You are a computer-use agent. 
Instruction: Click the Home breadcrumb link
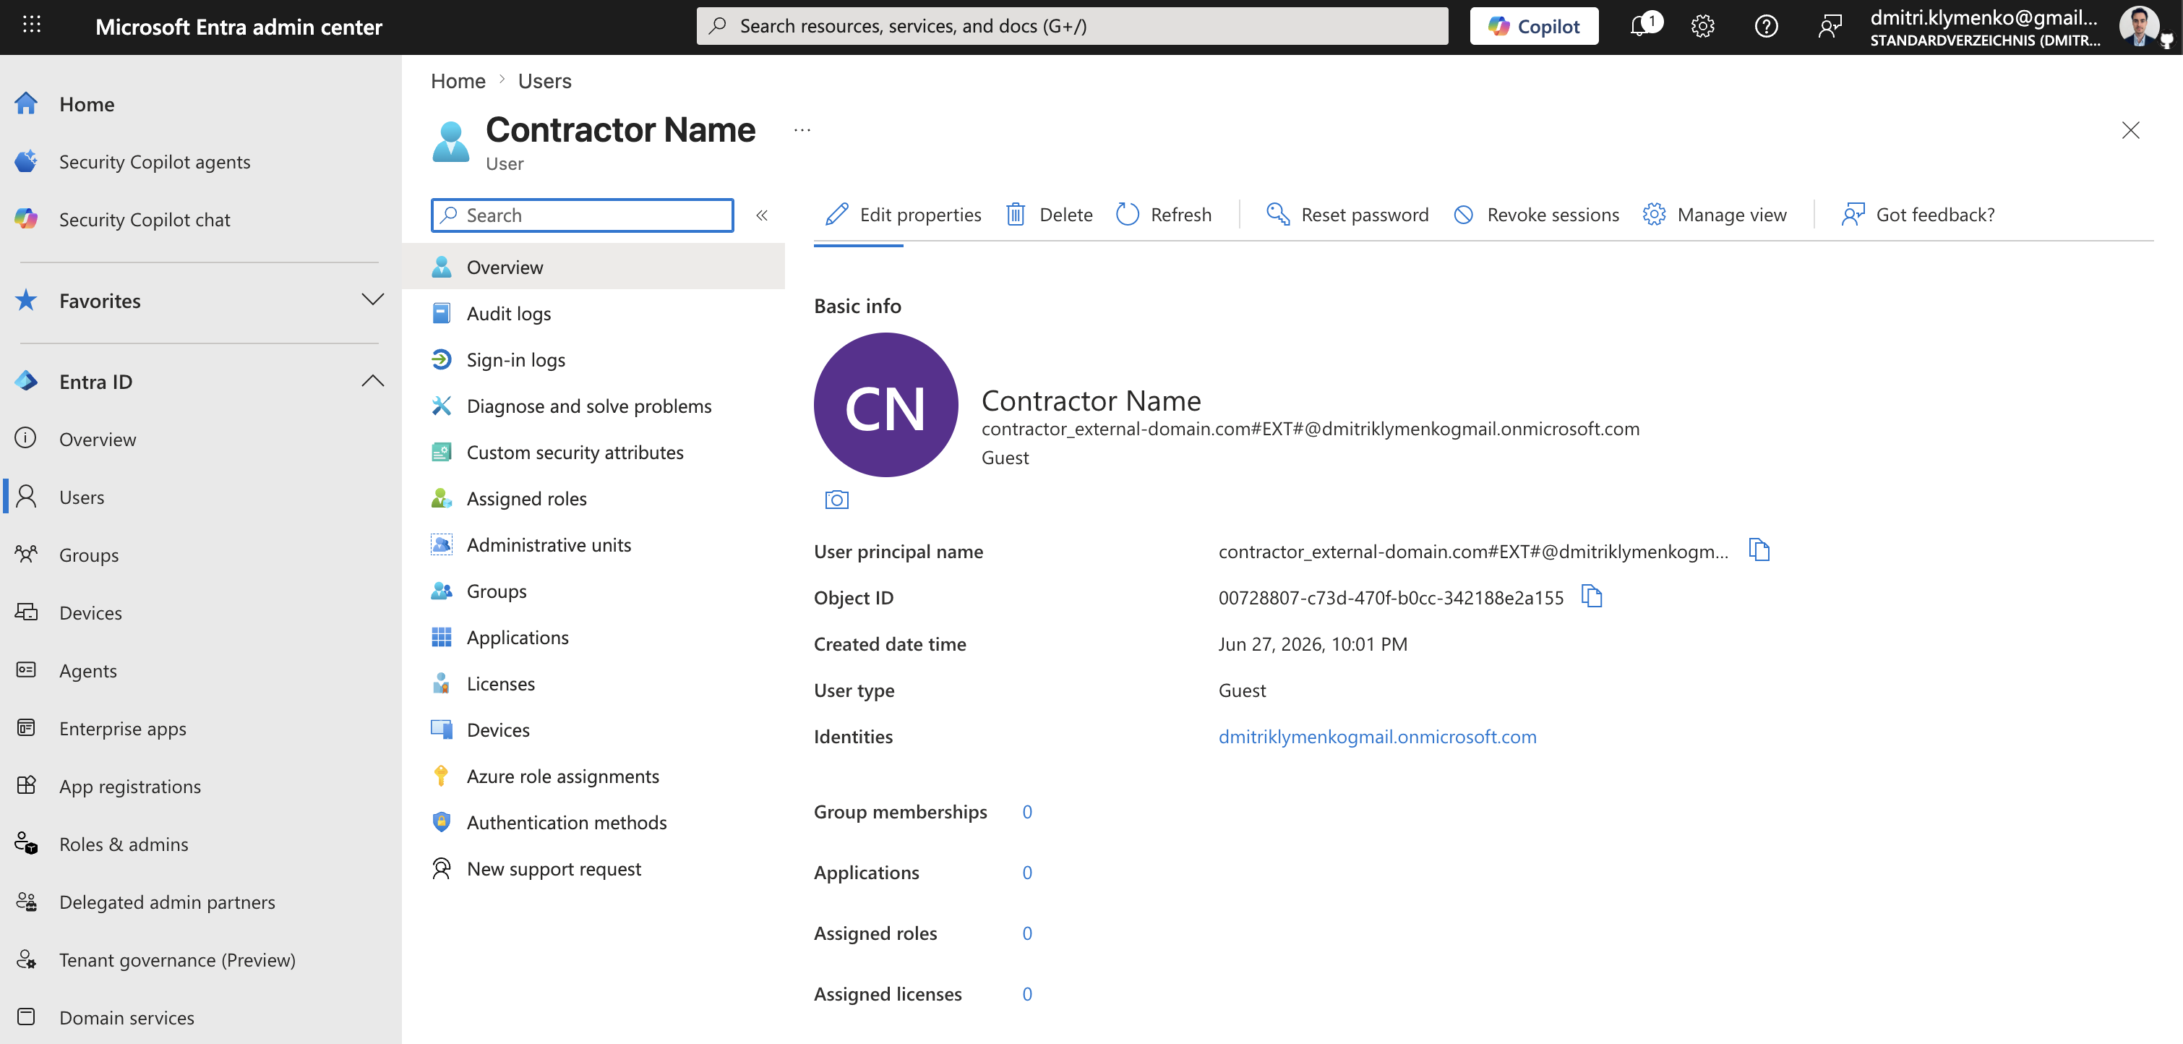458,82
